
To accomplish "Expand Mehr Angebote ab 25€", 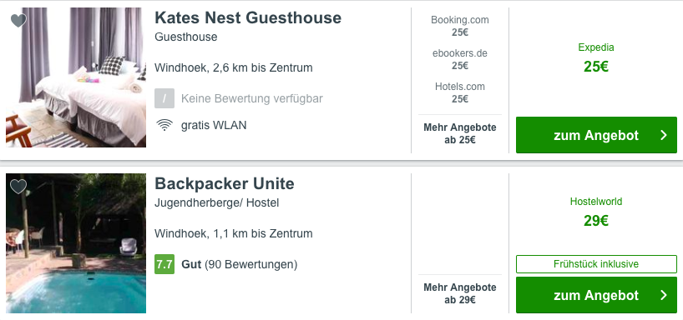I will coord(459,134).
